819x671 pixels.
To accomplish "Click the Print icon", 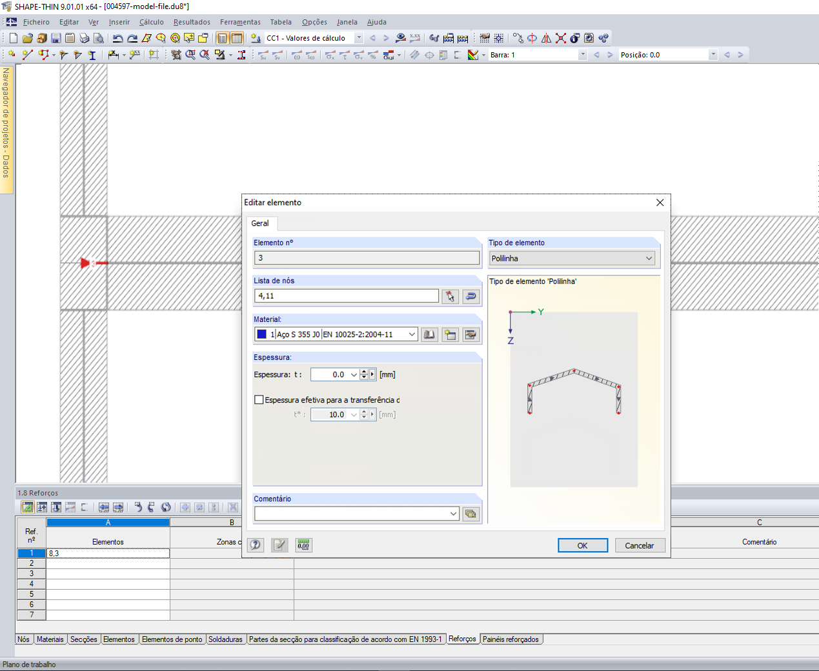I will (x=84, y=38).
